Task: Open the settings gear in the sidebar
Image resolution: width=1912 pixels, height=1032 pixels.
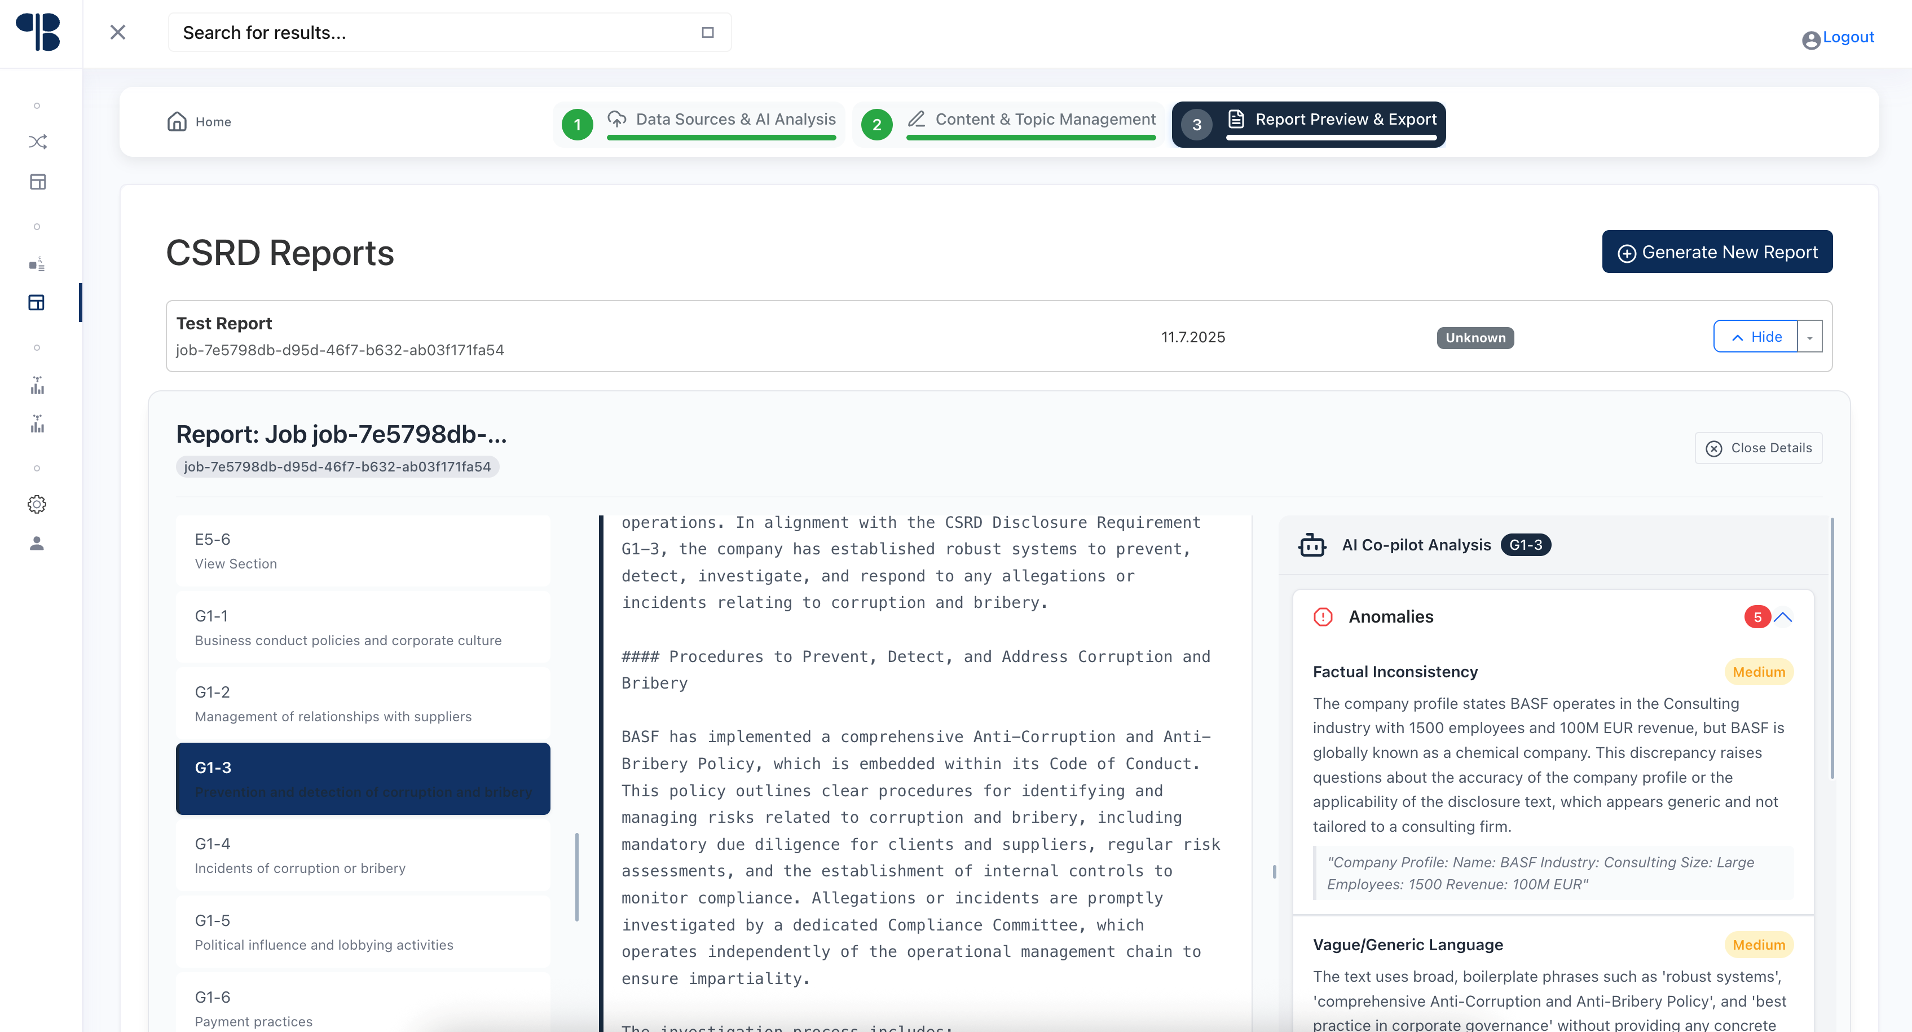Action: coord(36,505)
